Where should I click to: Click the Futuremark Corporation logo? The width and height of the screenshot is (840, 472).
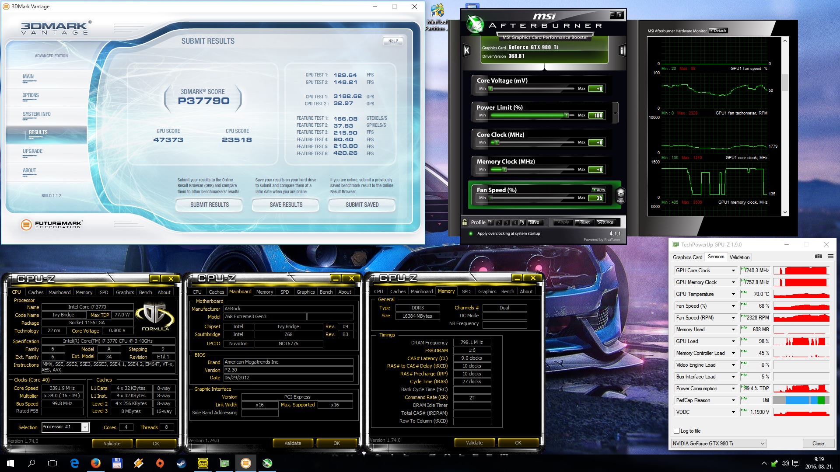pyautogui.click(x=51, y=224)
